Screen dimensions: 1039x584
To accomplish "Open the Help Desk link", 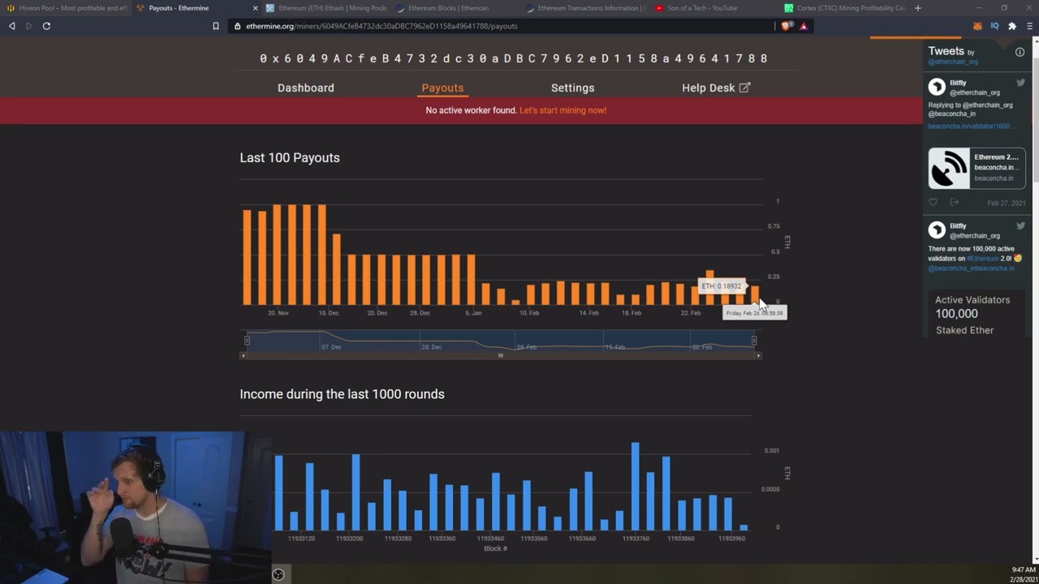I will pos(716,88).
